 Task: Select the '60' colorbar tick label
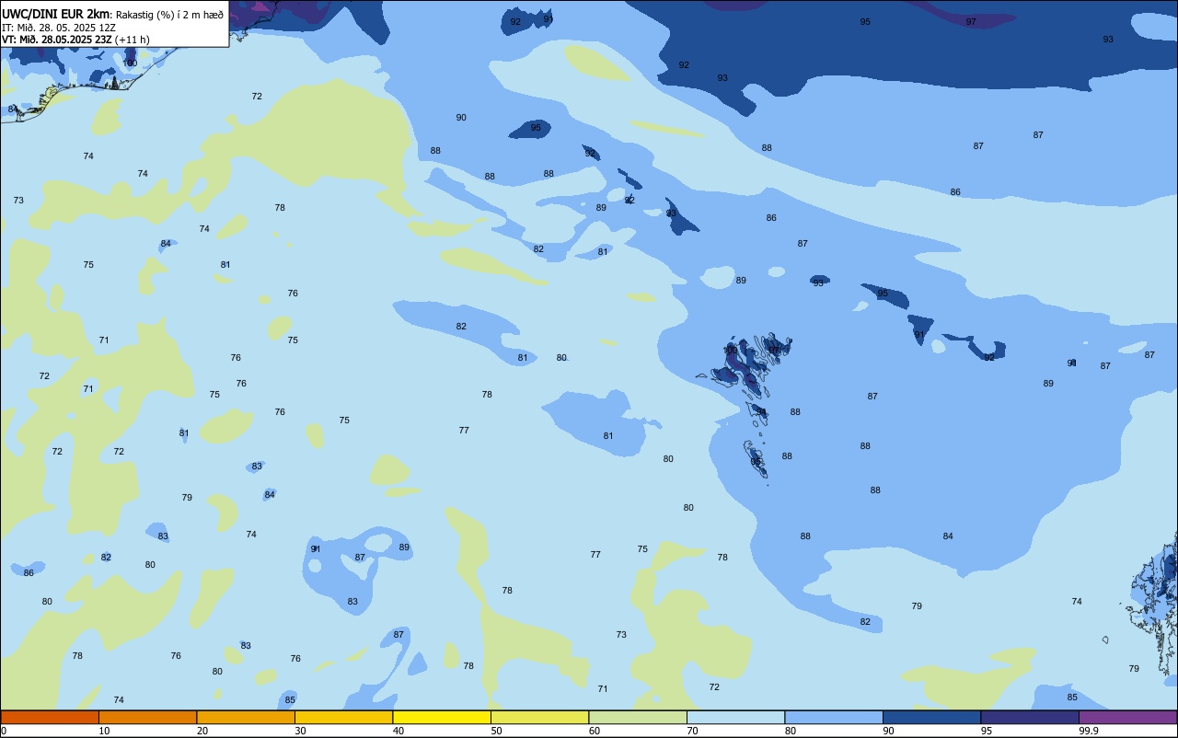pos(595,731)
